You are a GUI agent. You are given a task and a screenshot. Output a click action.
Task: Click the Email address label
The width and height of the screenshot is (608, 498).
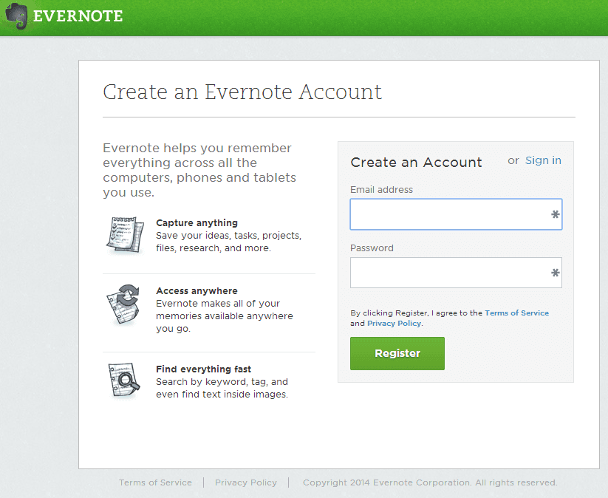pyautogui.click(x=381, y=190)
